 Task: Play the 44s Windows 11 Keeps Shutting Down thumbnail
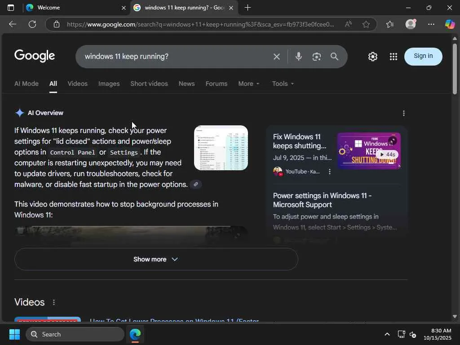tap(369, 151)
